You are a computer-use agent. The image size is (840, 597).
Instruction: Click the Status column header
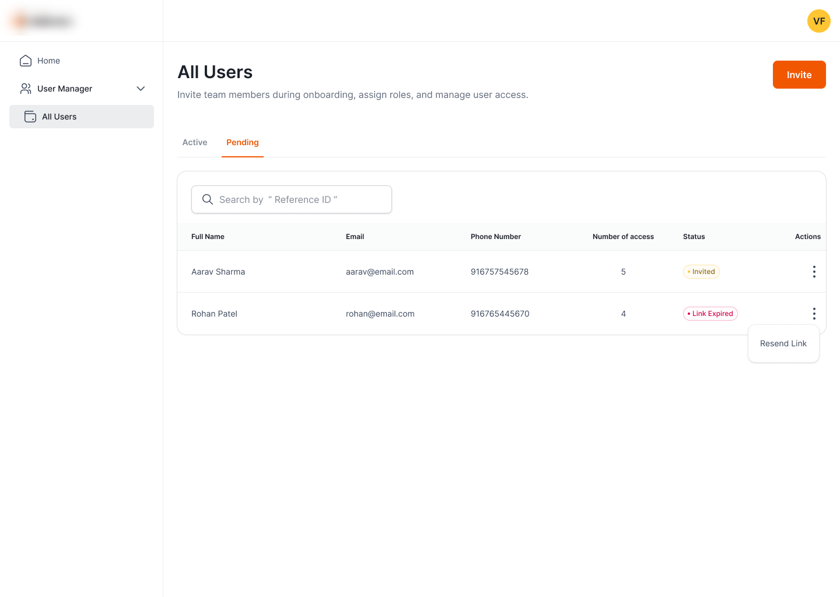(x=694, y=237)
